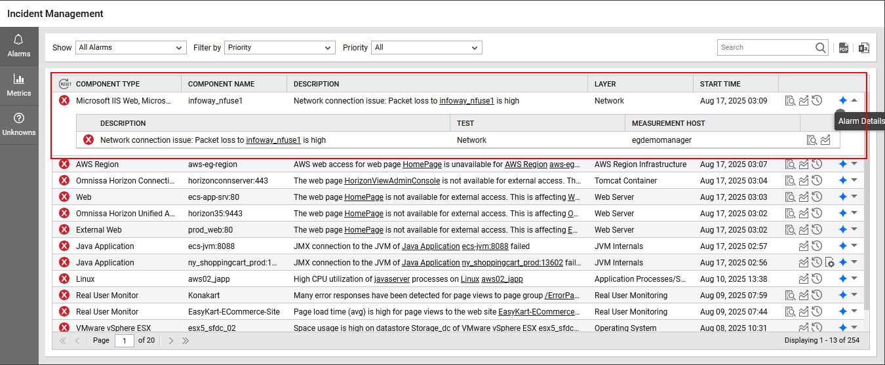
Task: Open config file icon for ny_shoppingcart_prod row
Action: (x=830, y=263)
